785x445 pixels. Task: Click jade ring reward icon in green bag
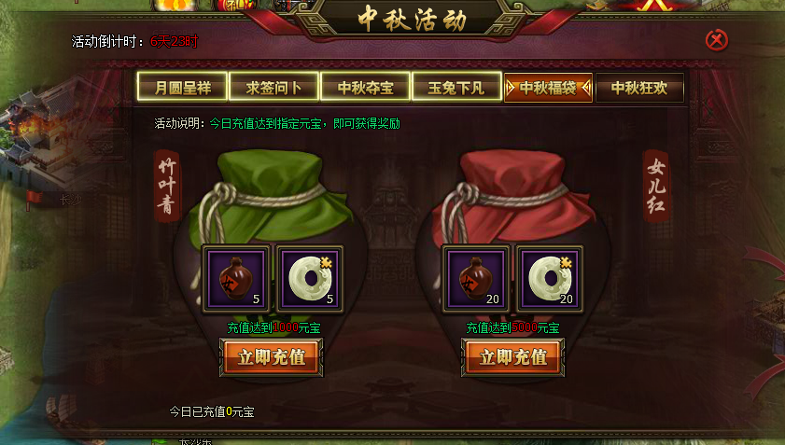coord(310,279)
